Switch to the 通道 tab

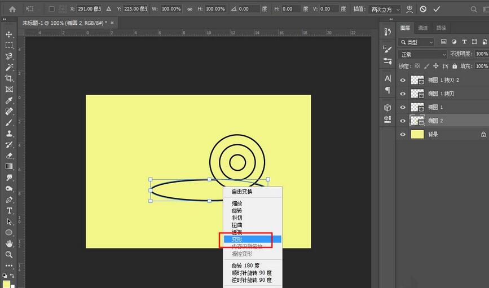click(422, 28)
